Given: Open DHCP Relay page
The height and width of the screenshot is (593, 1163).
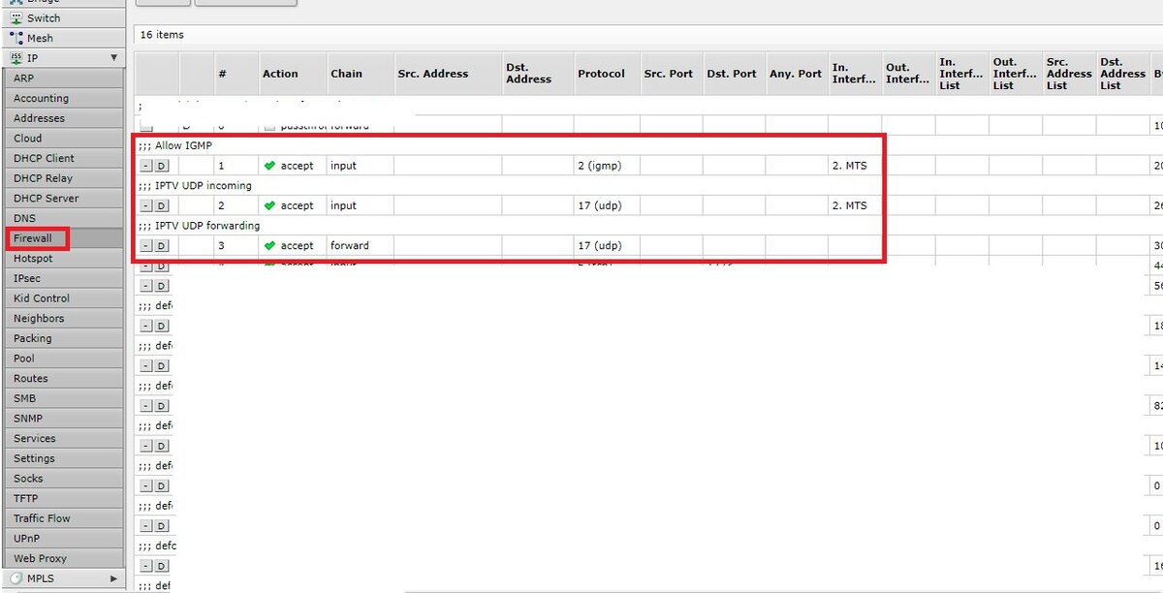Looking at the screenshot, I should click(64, 178).
